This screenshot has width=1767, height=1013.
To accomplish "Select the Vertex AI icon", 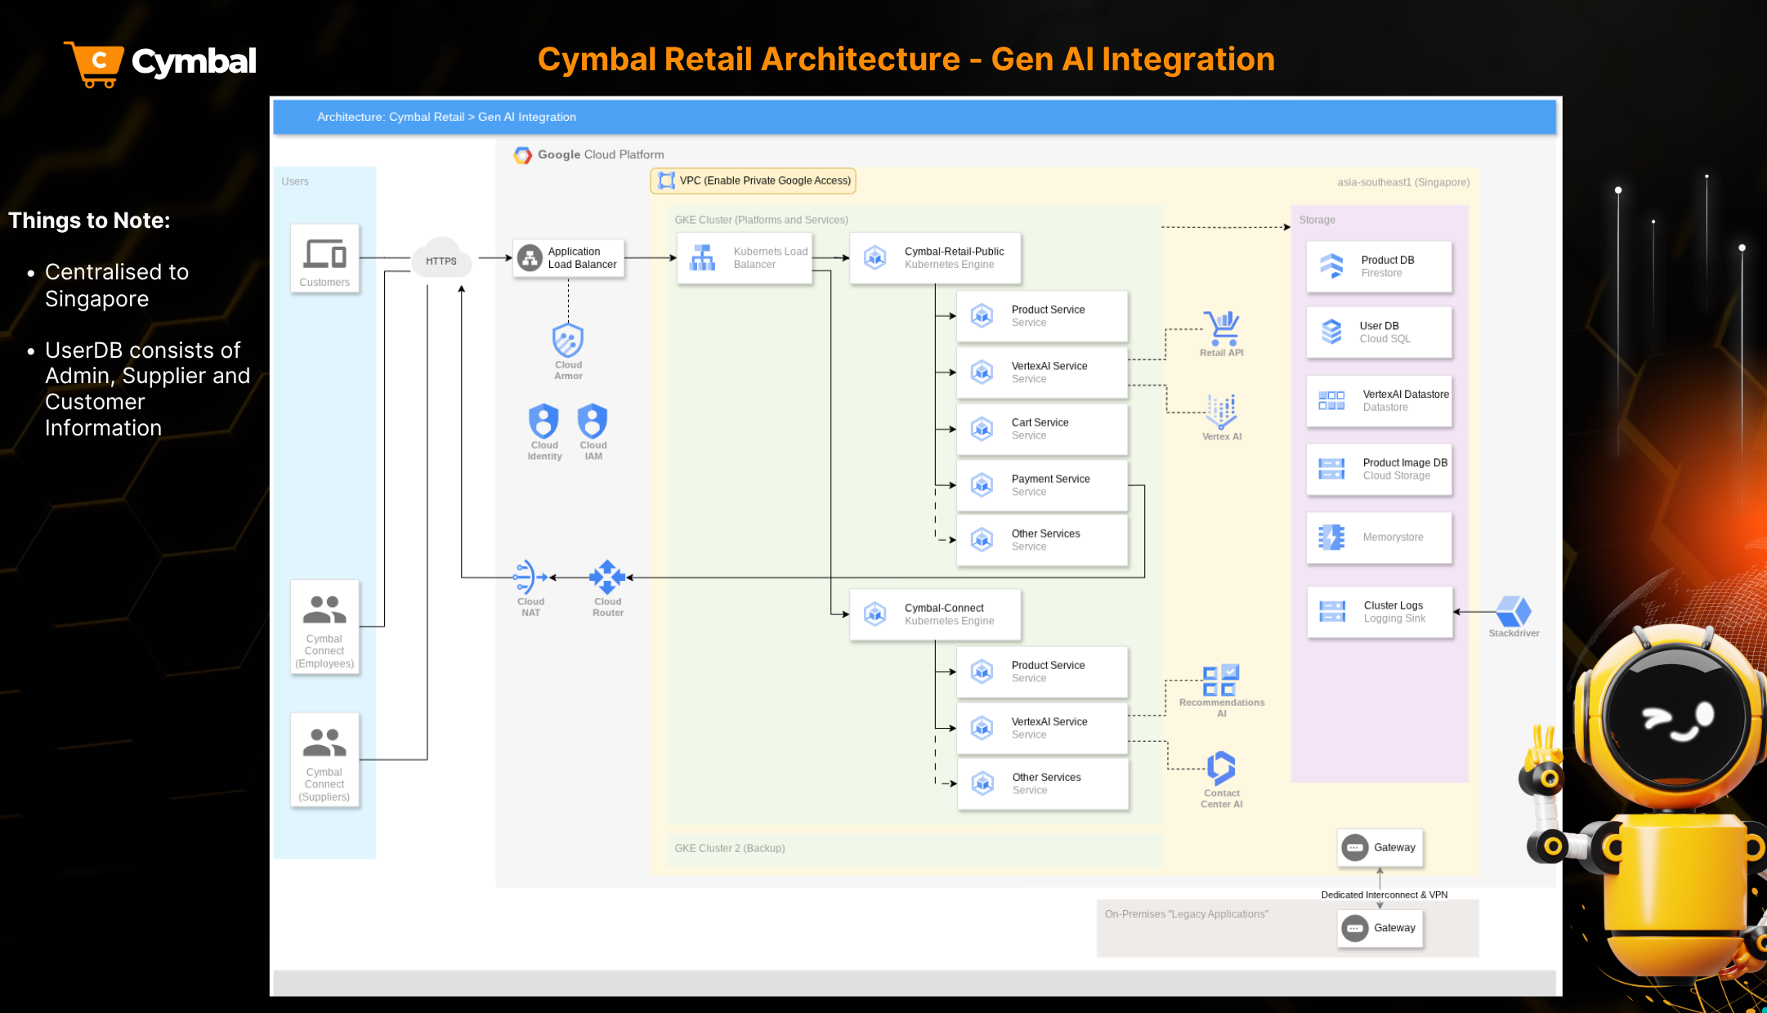I will (1221, 413).
